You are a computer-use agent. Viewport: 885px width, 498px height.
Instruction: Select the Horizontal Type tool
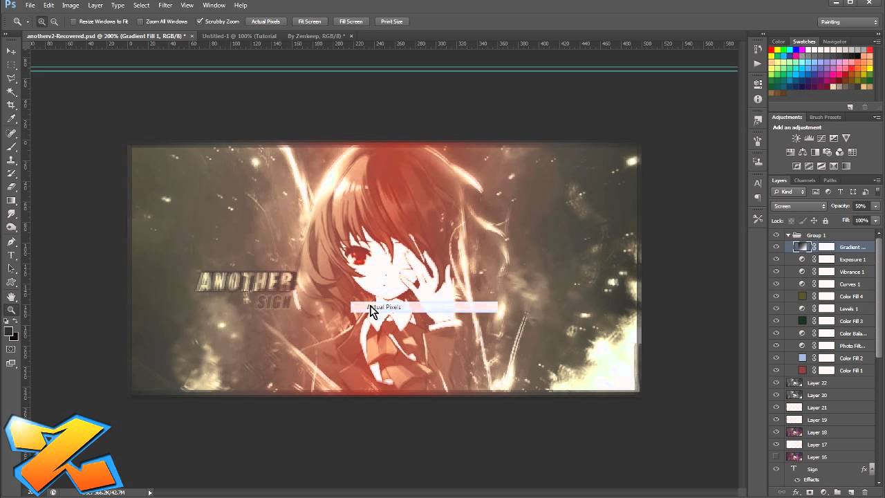(x=11, y=255)
